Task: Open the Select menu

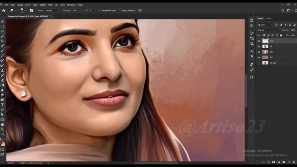Action: tap(43, 5)
